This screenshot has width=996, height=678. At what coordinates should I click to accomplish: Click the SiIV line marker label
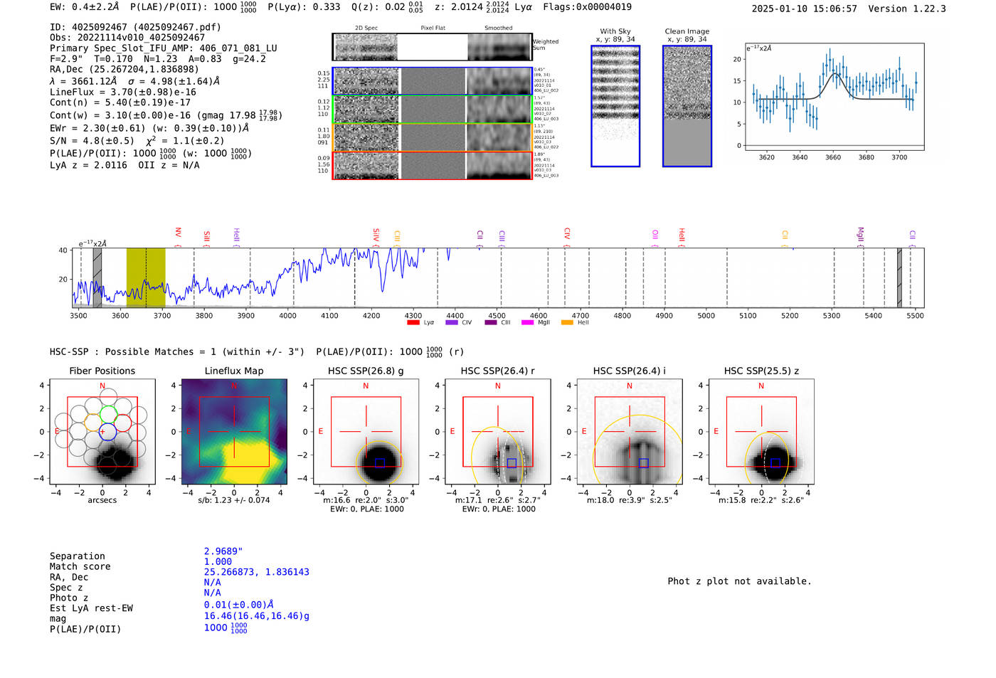coord(376,234)
